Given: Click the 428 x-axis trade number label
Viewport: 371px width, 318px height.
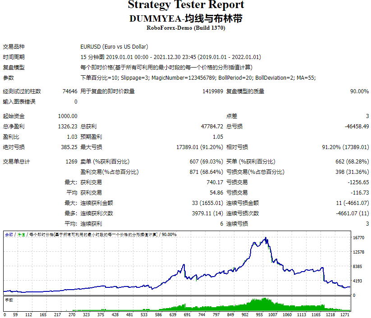Looking at the screenshot, I should [x=115, y=315].
